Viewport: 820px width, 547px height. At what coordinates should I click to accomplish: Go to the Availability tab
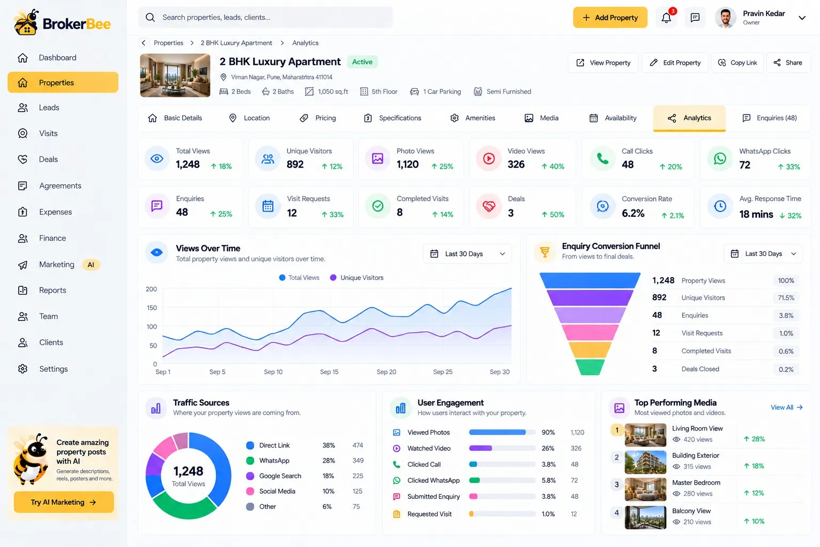pyautogui.click(x=613, y=118)
